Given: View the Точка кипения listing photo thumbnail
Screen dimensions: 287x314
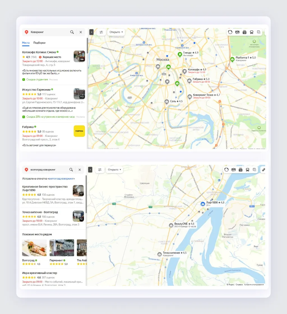Looking at the screenshot, I should click(78, 216).
